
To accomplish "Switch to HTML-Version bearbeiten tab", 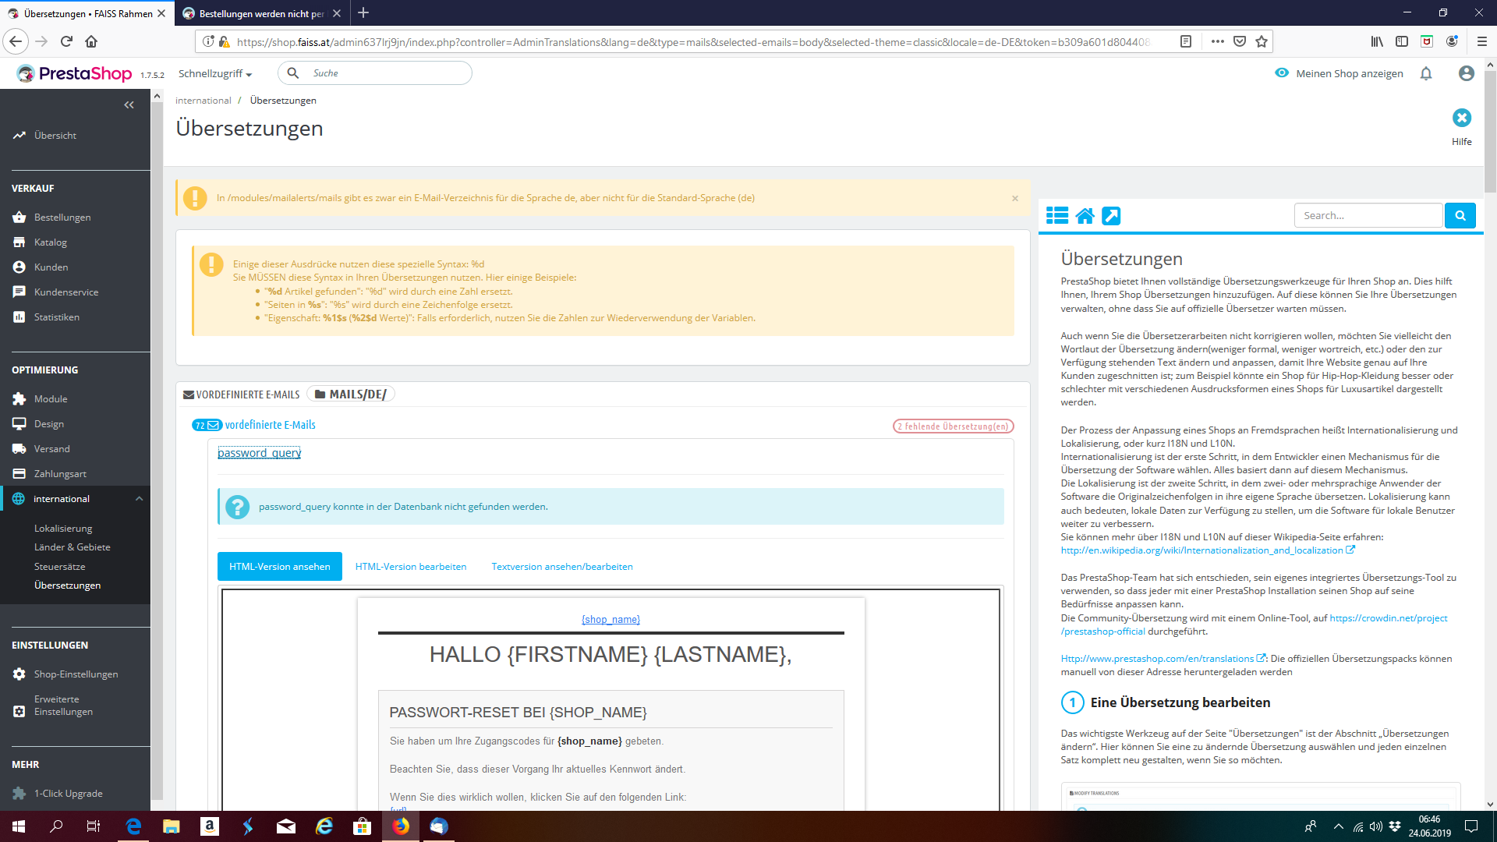I will pyautogui.click(x=410, y=567).
